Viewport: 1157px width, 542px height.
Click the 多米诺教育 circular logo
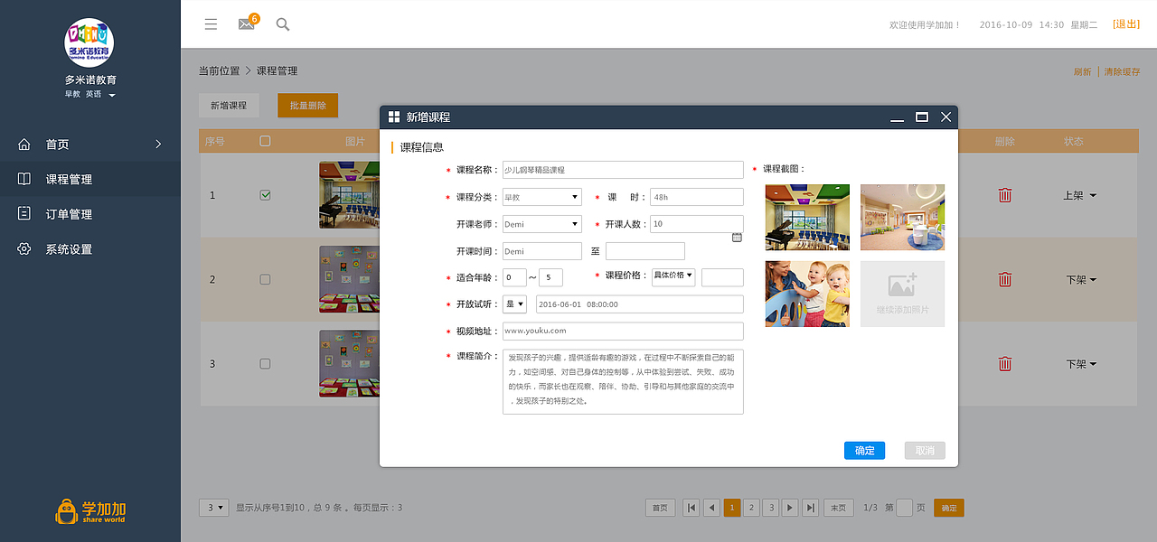click(88, 42)
